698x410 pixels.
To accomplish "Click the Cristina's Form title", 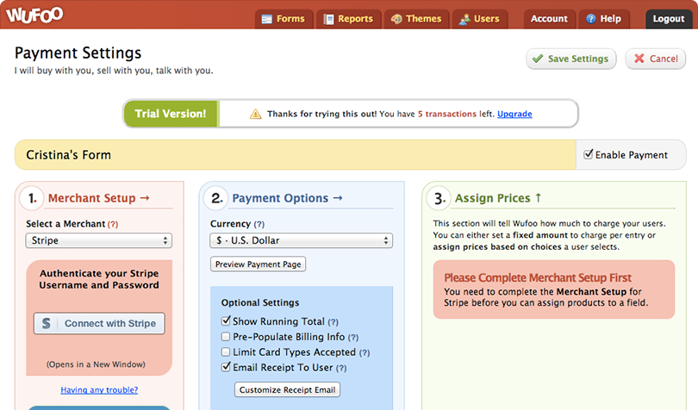I will [69, 155].
